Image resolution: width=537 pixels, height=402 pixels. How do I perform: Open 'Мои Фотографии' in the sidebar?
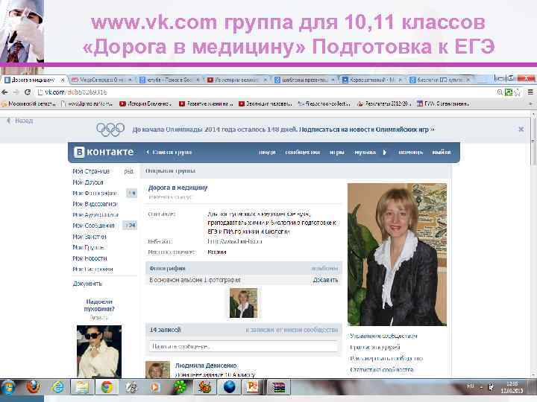95,193
